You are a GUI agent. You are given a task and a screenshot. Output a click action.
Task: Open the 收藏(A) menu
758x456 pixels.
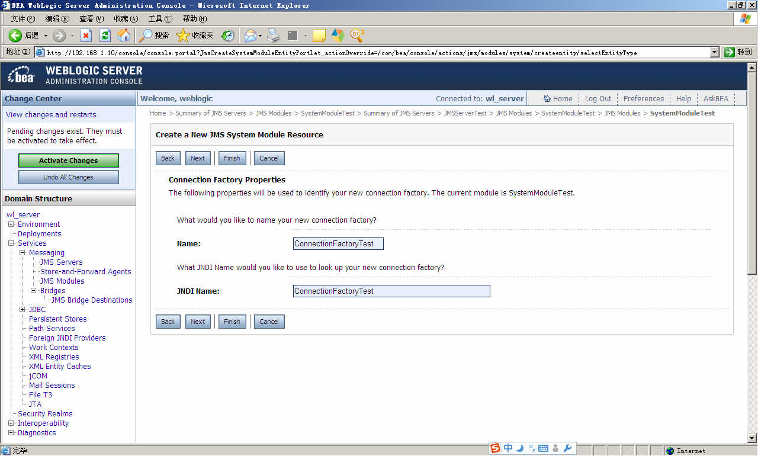[126, 19]
